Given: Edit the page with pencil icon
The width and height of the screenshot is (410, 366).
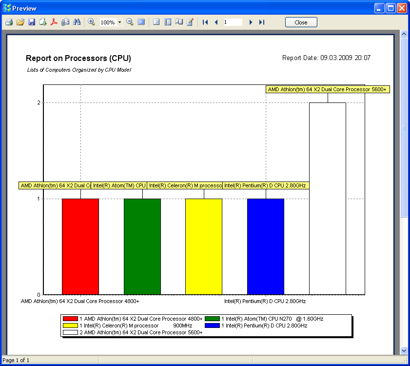Looking at the screenshot, I should click(190, 22).
